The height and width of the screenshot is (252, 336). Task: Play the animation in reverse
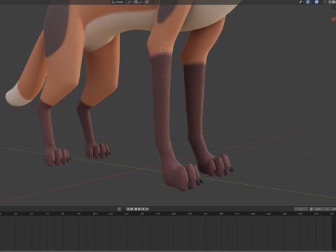136,209
